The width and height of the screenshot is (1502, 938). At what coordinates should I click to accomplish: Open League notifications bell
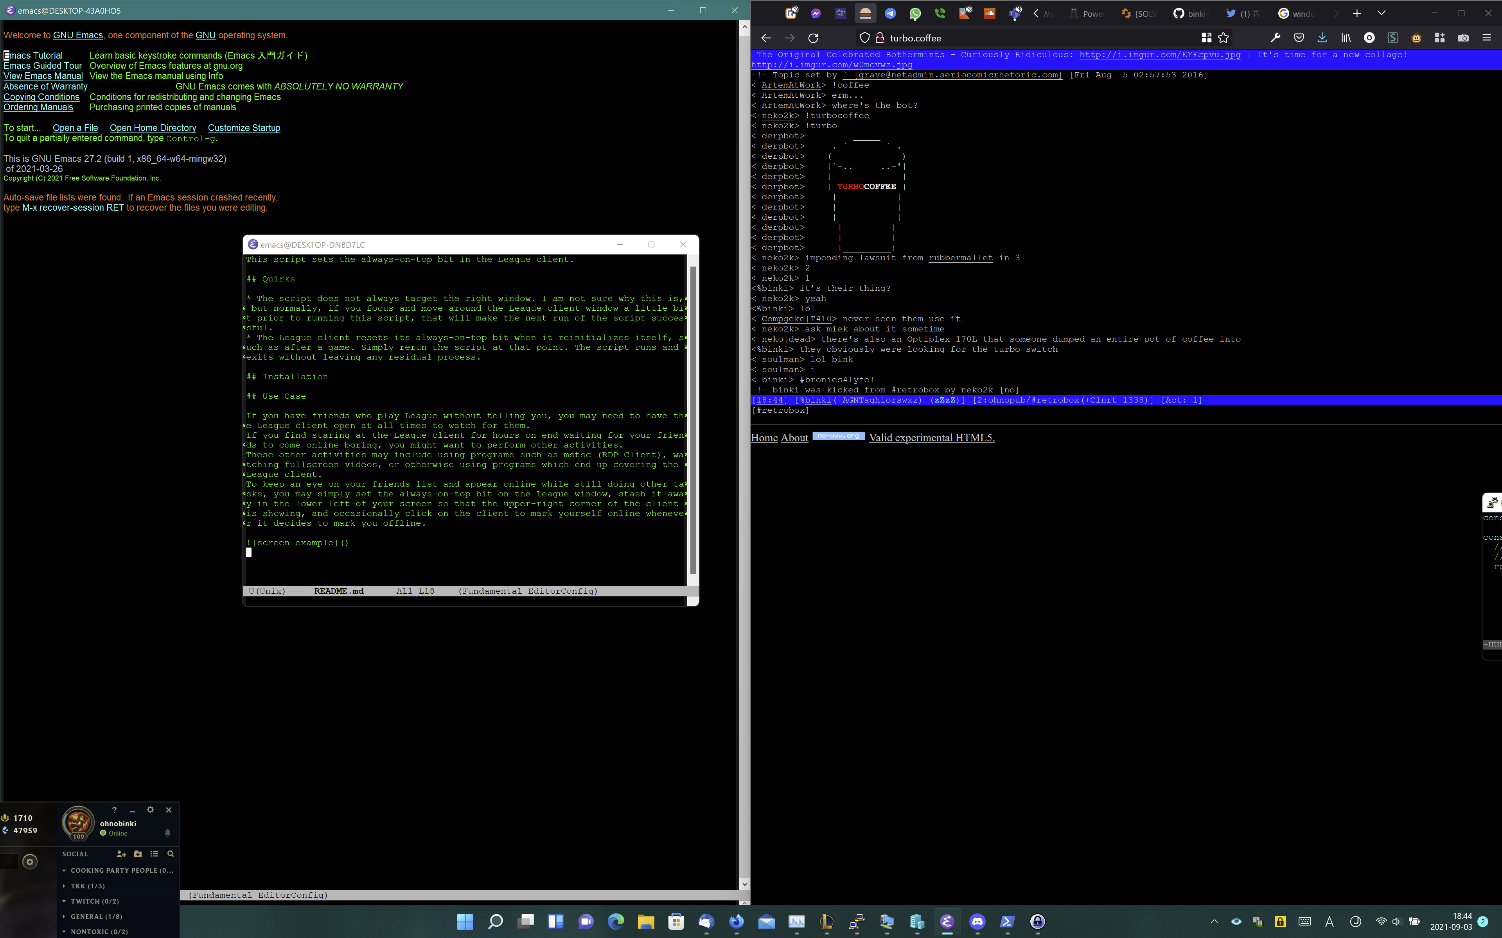click(x=167, y=832)
